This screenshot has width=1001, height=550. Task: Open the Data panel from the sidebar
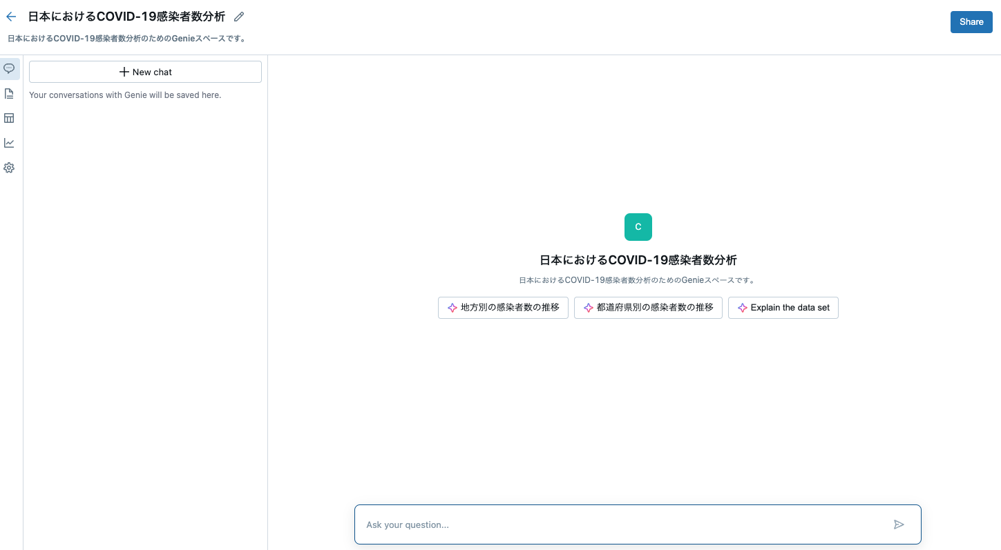point(9,118)
